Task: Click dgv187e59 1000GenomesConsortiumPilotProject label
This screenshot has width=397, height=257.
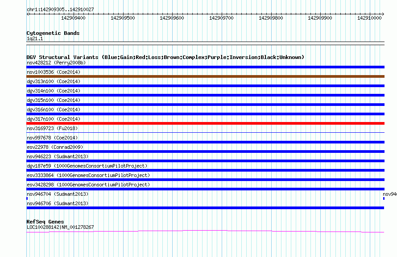Action: click(x=87, y=166)
